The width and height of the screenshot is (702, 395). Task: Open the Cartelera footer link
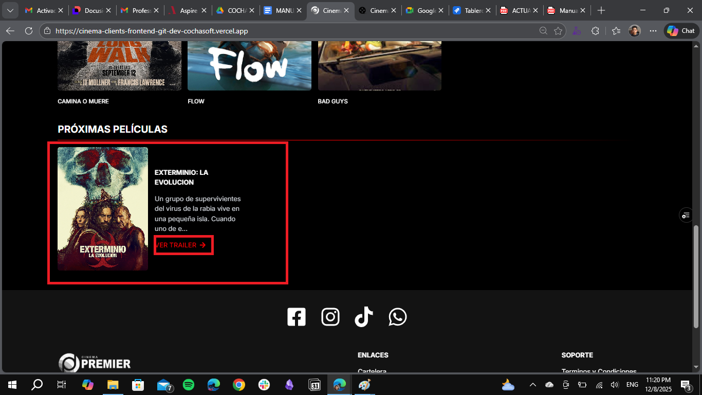[372, 371]
